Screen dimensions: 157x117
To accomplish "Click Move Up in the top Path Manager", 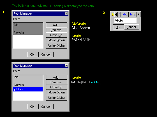I will point(57,35).
